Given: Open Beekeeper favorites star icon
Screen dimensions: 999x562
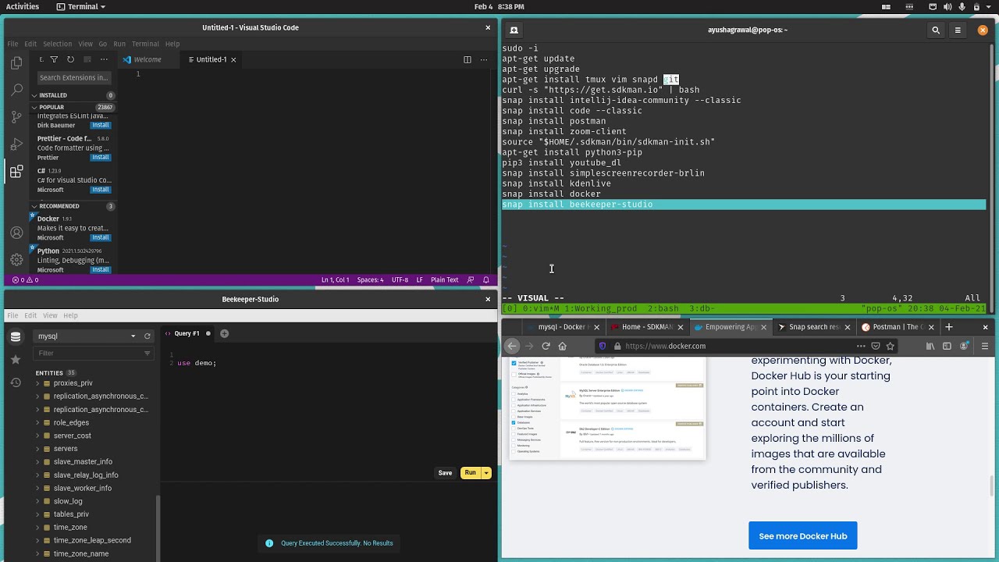Looking at the screenshot, I should tap(16, 359).
